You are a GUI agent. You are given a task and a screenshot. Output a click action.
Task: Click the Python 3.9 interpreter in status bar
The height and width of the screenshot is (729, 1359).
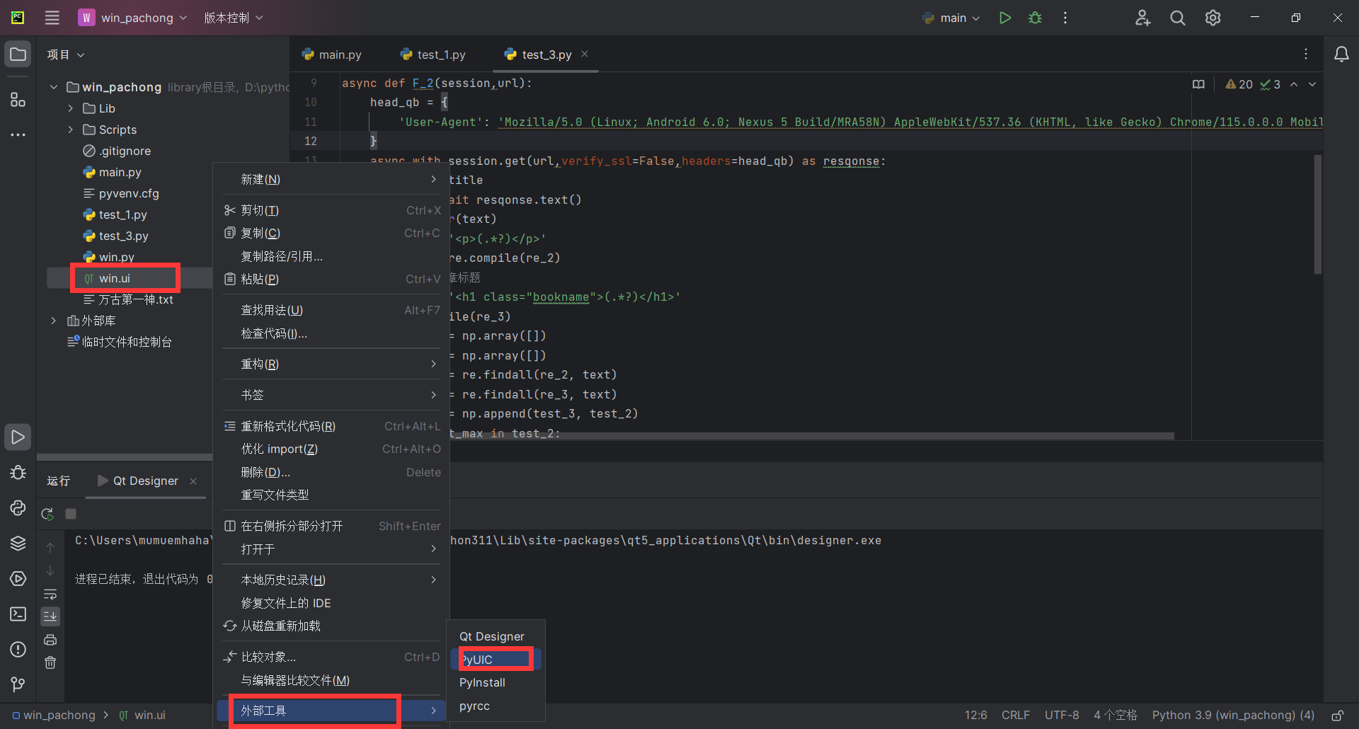point(1232,715)
